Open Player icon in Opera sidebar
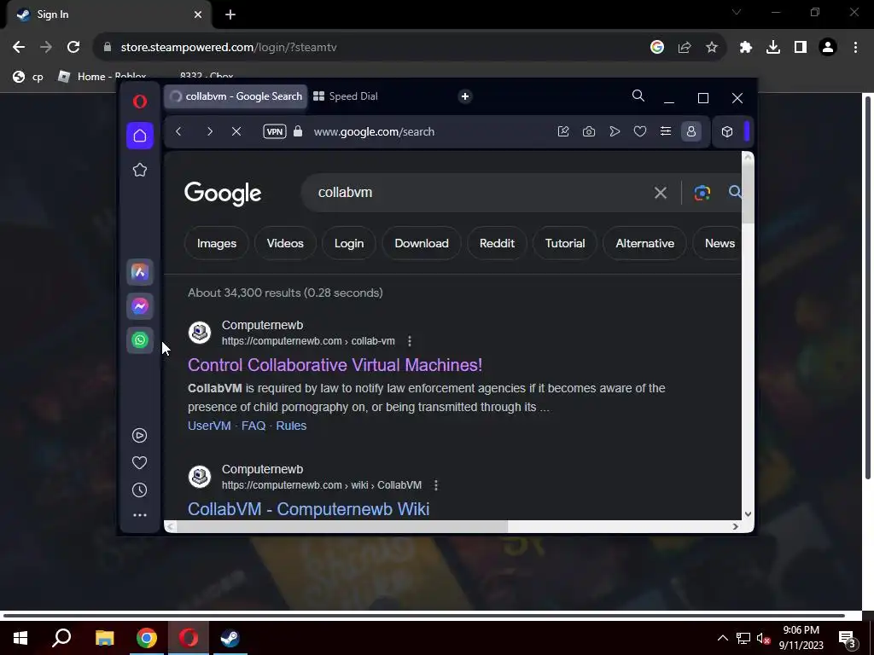 click(x=140, y=436)
